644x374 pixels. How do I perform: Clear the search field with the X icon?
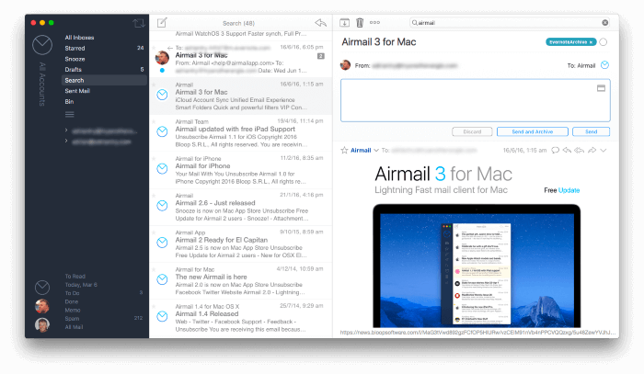coord(605,23)
